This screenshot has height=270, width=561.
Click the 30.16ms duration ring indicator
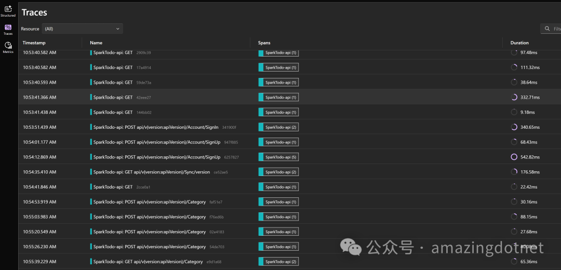pyautogui.click(x=514, y=201)
